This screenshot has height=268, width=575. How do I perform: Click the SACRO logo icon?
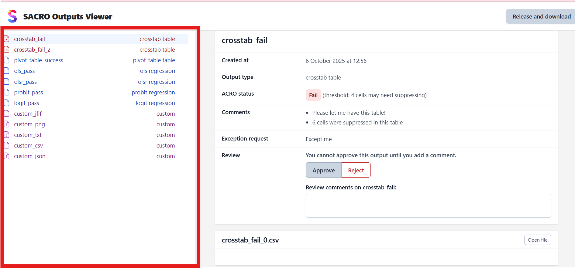[12, 16]
